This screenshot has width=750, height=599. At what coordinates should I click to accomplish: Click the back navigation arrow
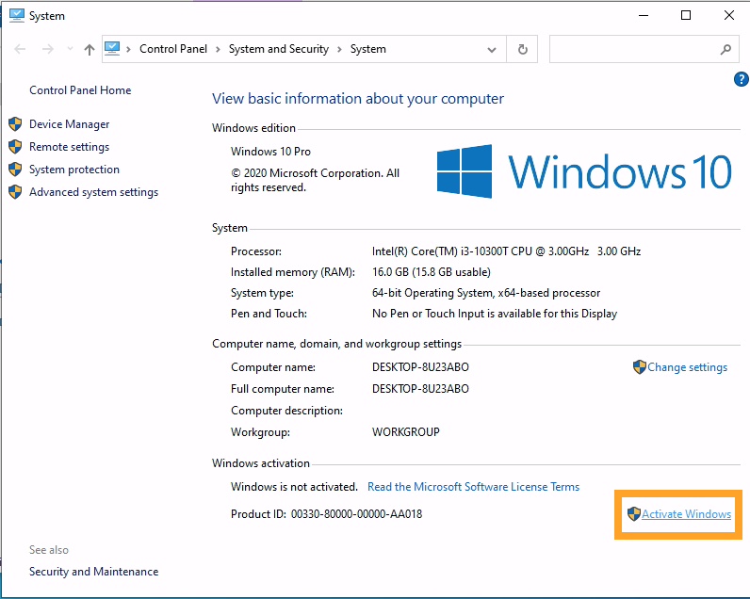click(21, 49)
